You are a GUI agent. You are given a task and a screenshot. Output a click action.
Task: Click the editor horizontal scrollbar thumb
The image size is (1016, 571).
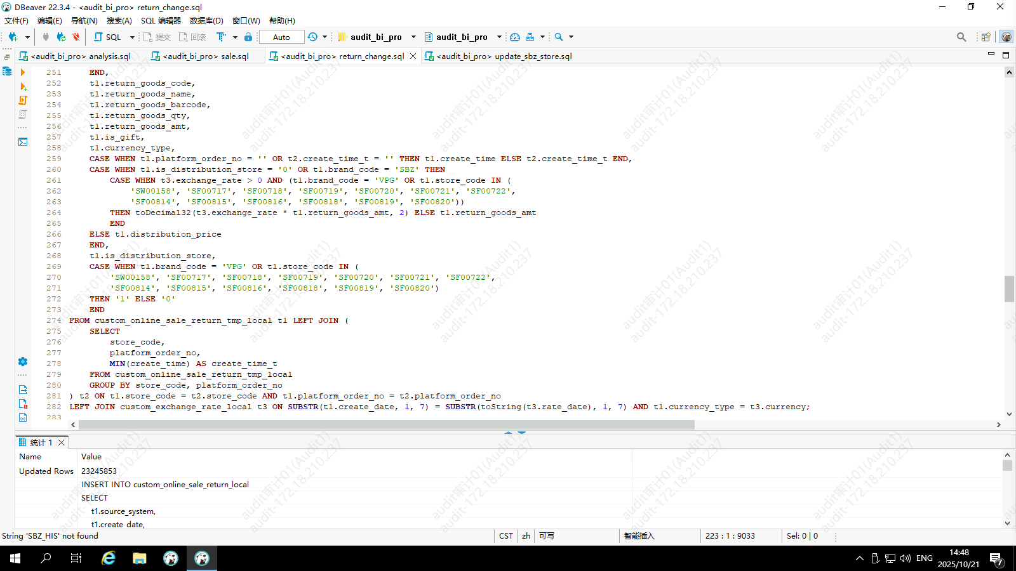pos(386,424)
